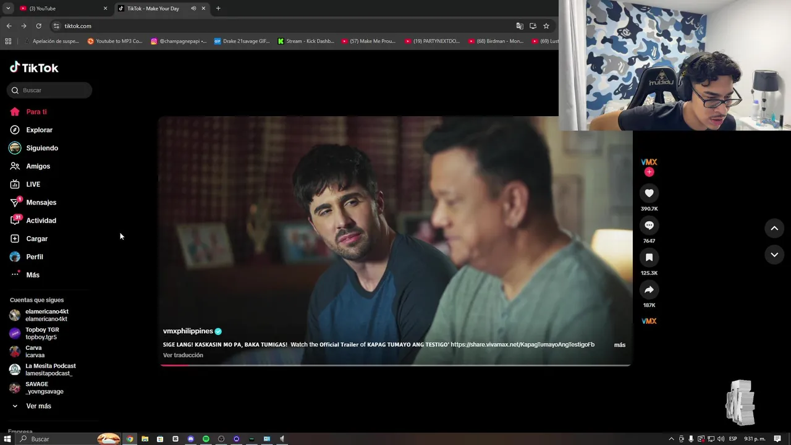This screenshot has width=791, height=445.
Task: Go forward in the browser
Action: (23, 26)
